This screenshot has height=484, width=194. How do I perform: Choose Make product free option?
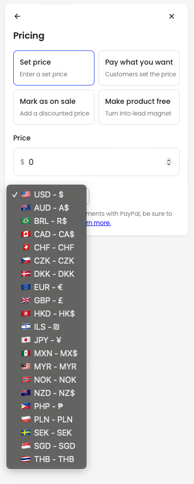tap(139, 107)
